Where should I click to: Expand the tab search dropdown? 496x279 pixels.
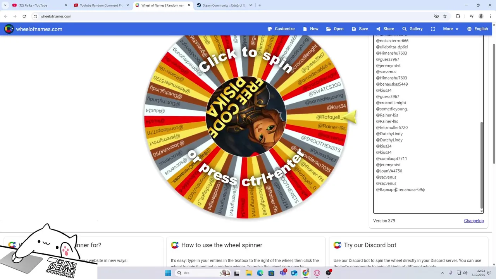click(x=5, y=5)
